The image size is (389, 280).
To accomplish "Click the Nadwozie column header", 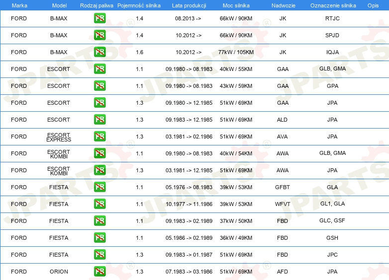I will click(284, 5).
